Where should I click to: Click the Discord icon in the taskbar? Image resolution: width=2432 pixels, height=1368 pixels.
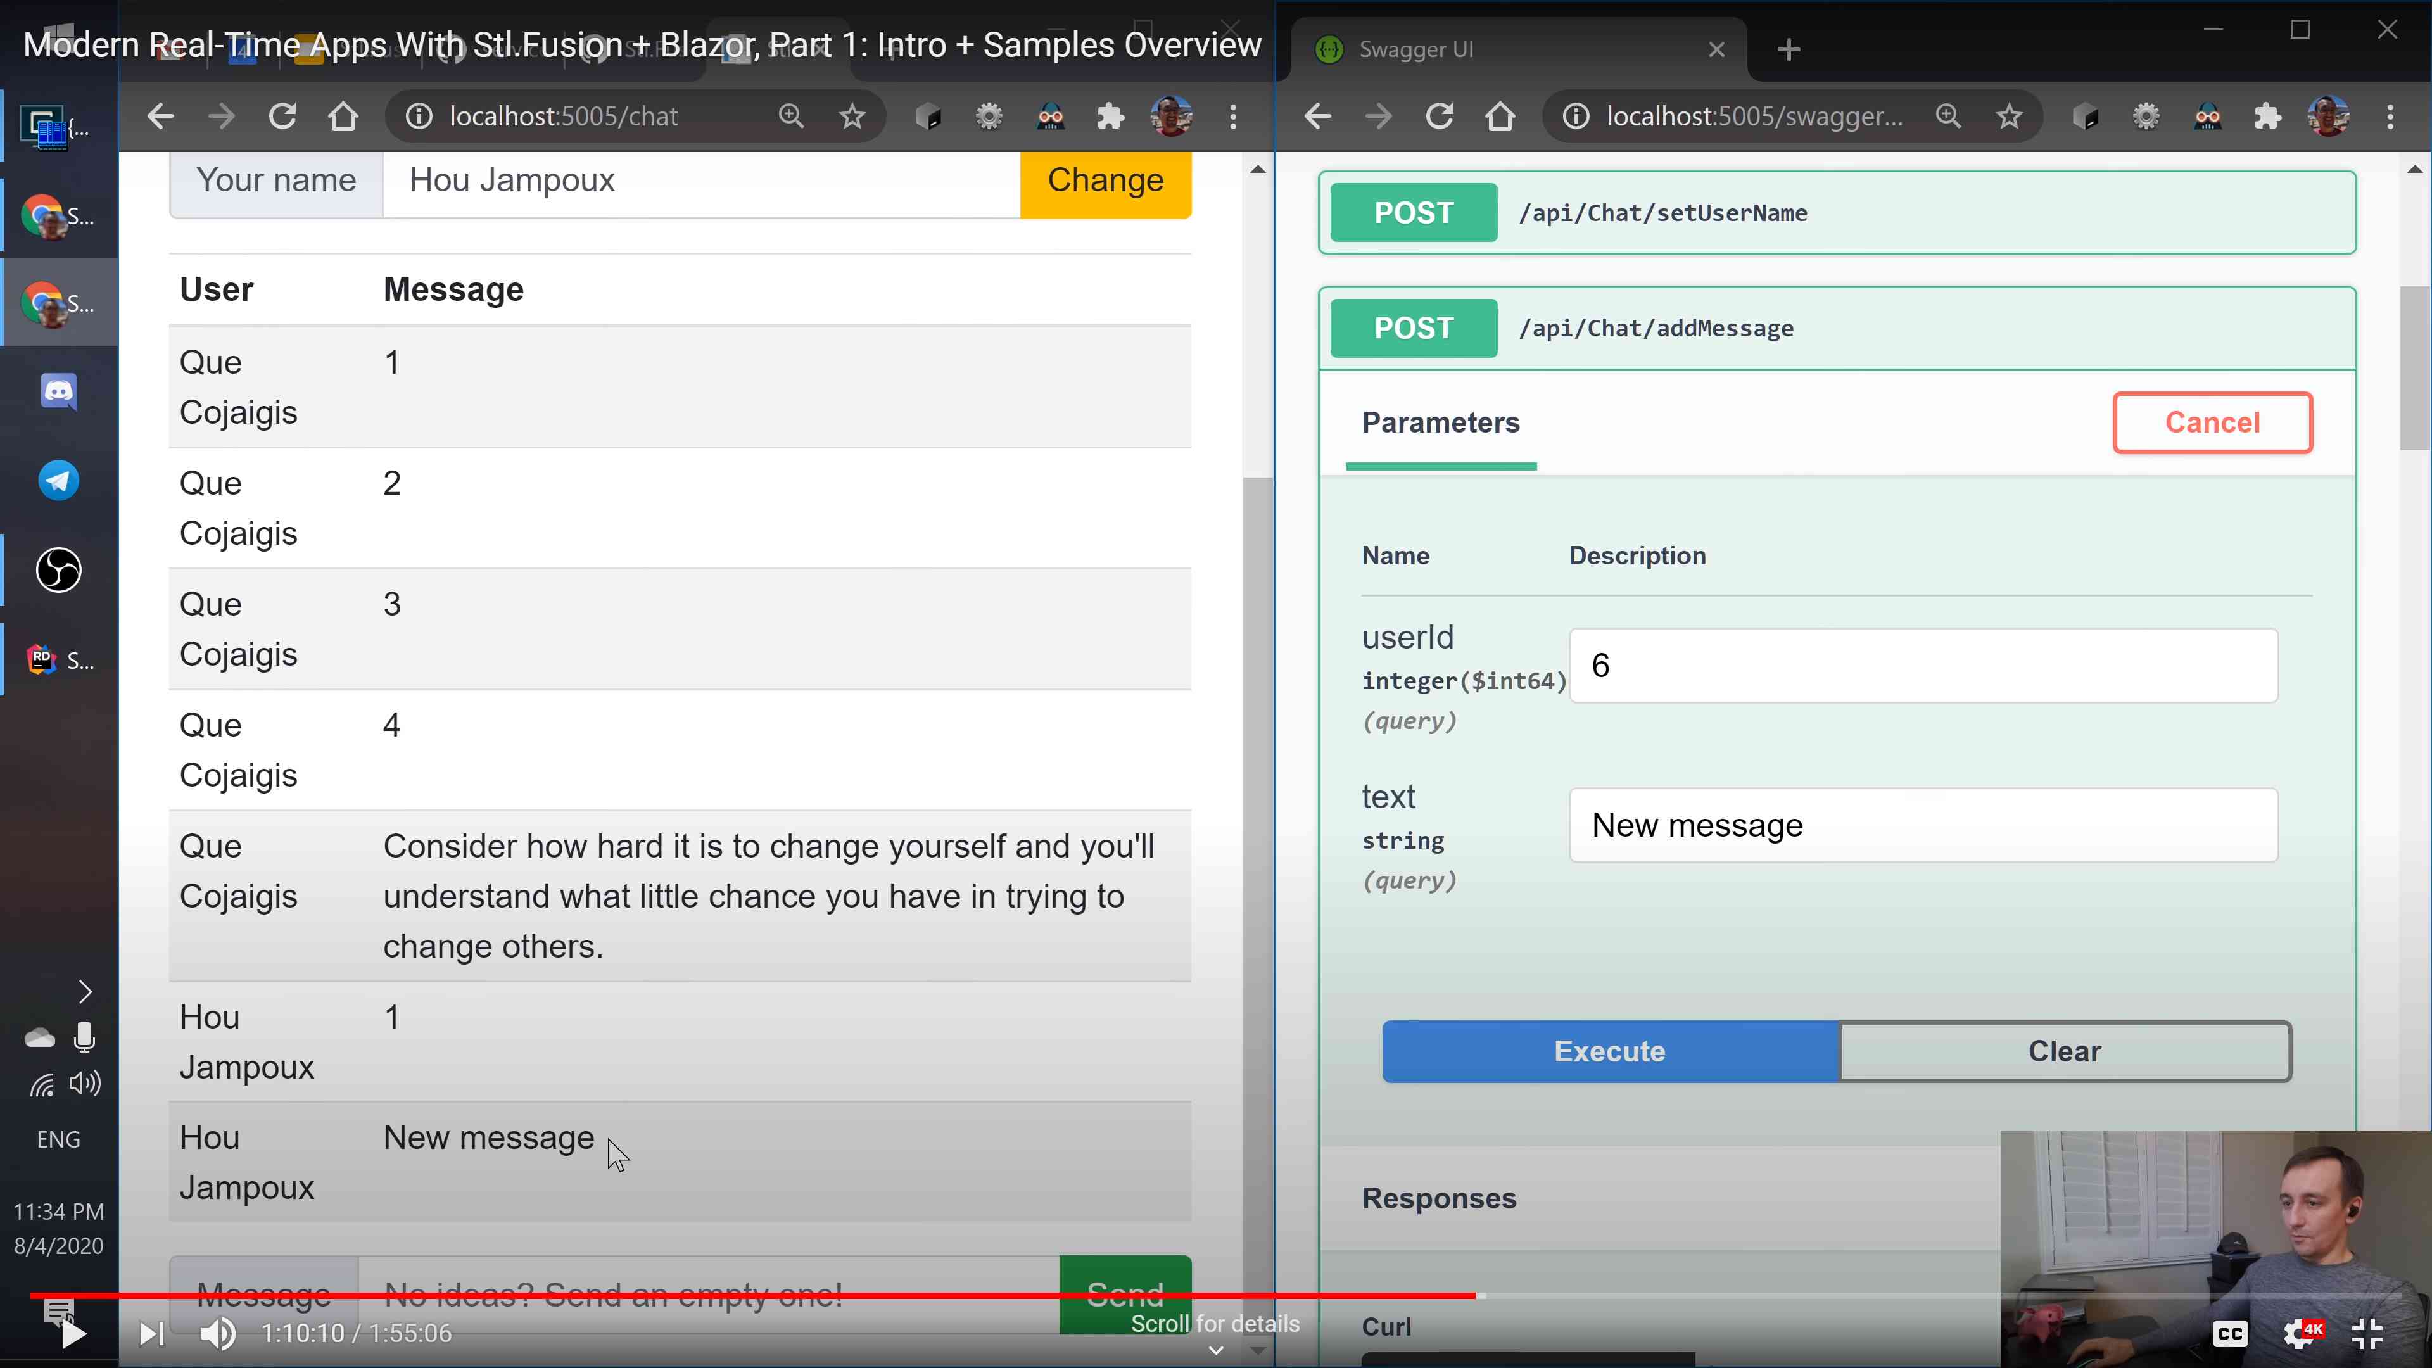pyautogui.click(x=58, y=392)
